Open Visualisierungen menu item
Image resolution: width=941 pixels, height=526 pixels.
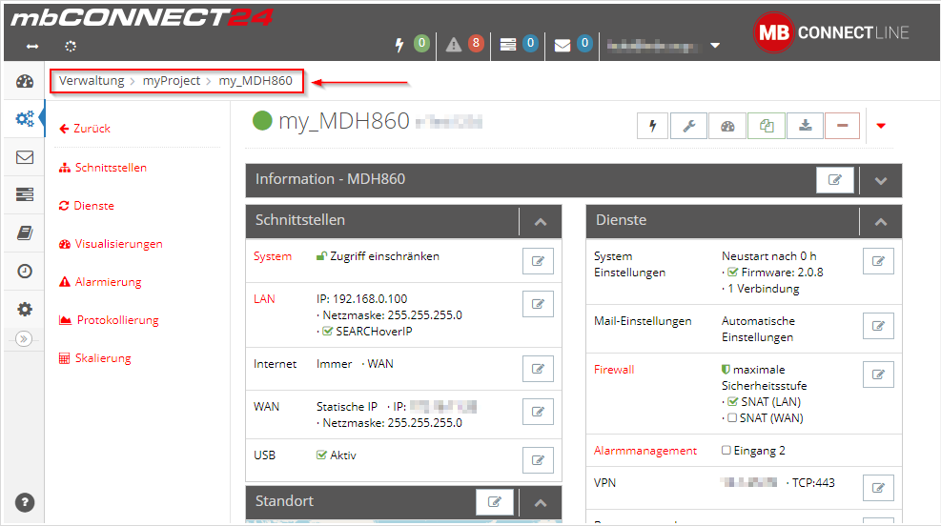[x=111, y=244]
